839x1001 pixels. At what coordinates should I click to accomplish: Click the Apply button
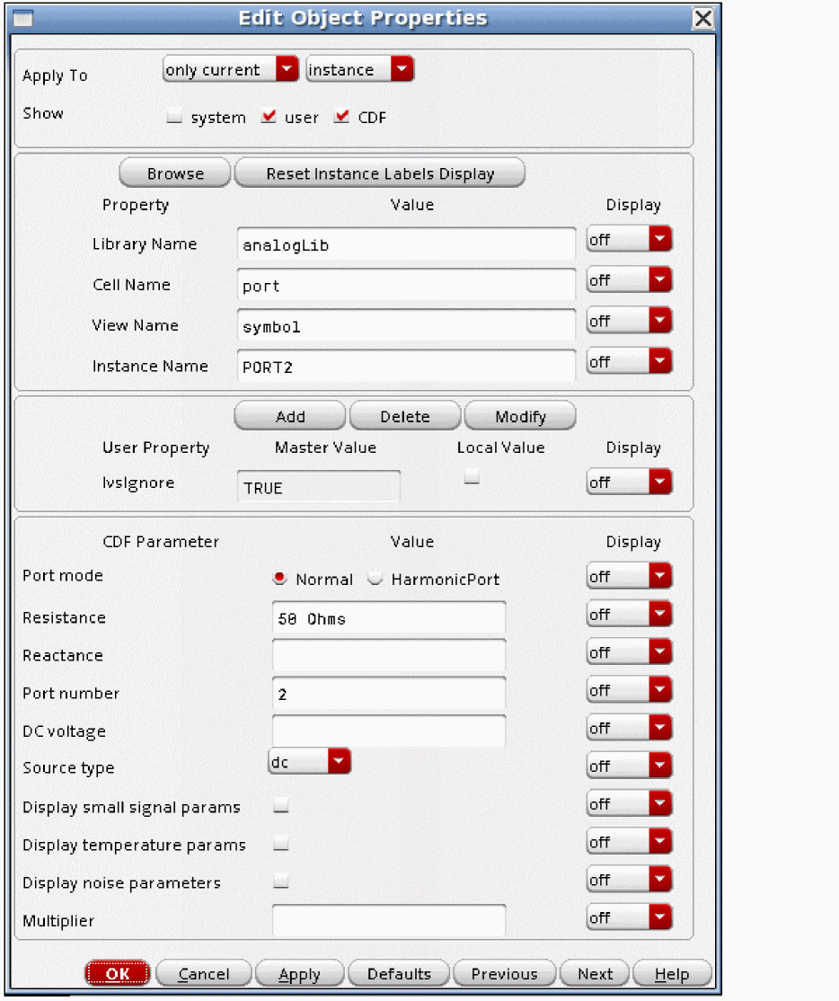(299, 974)
